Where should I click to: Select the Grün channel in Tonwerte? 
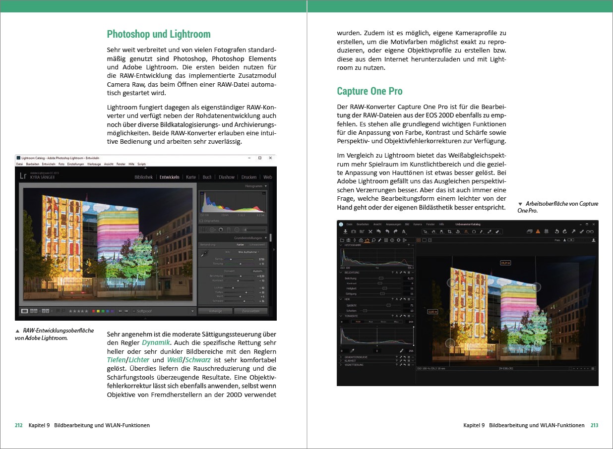(383, 322)
